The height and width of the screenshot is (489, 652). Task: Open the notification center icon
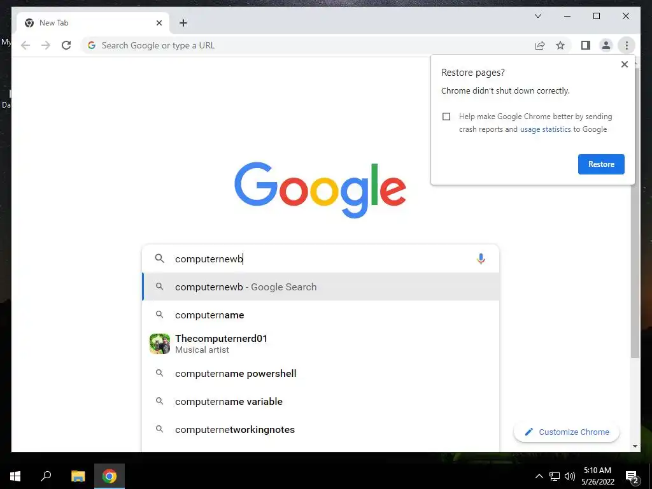(632, 476)
